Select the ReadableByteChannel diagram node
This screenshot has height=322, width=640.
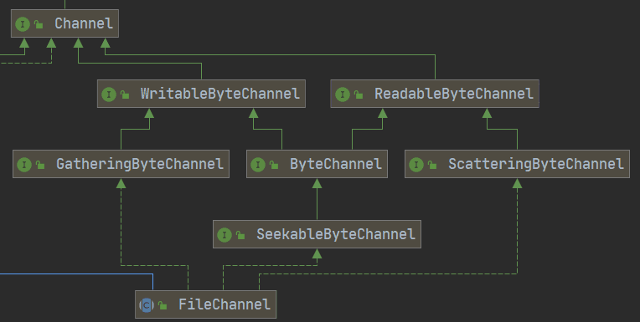coord(435,94)
